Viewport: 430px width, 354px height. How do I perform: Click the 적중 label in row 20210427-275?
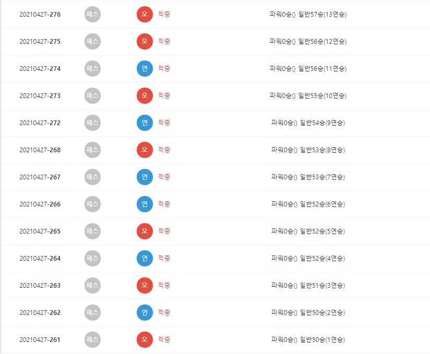164,42
